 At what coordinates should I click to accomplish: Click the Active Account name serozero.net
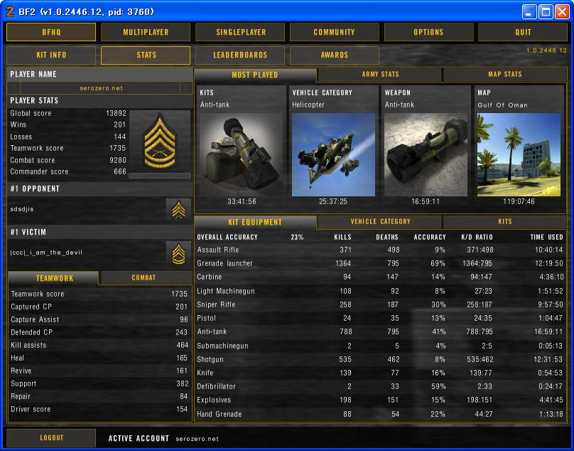click(x=197, y=438)
